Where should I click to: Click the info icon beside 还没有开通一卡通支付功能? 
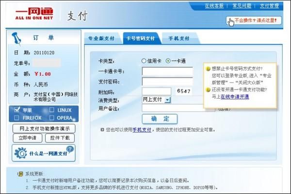(208, 89)
